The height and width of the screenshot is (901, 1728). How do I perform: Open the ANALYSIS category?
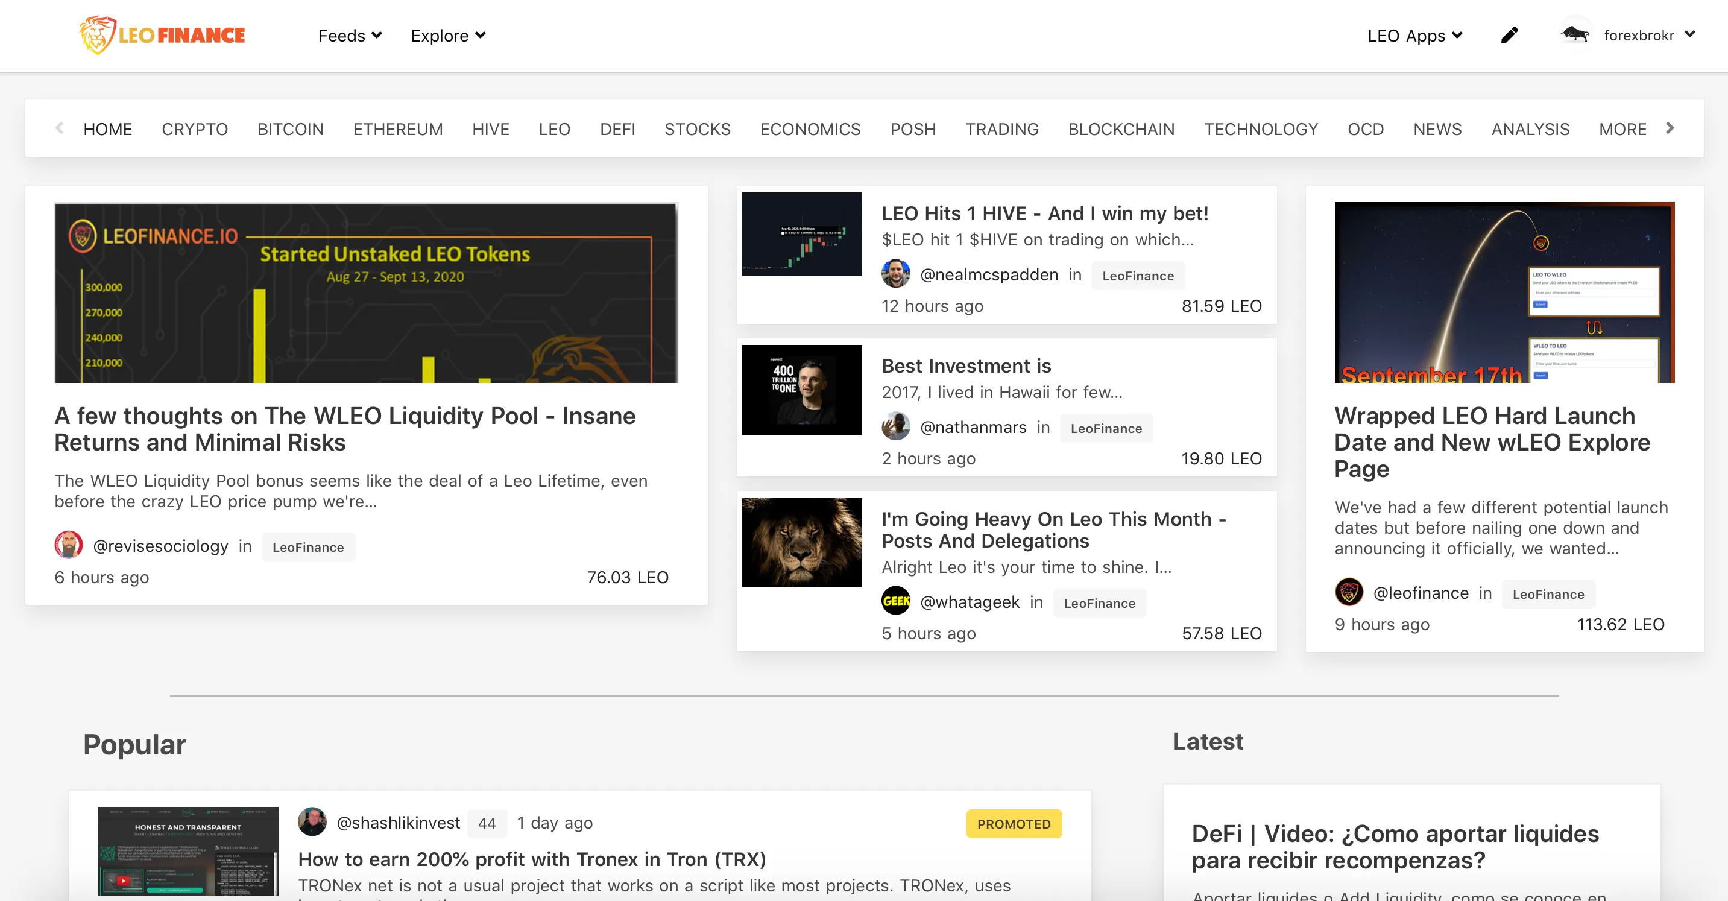(x=1530, y=129)
